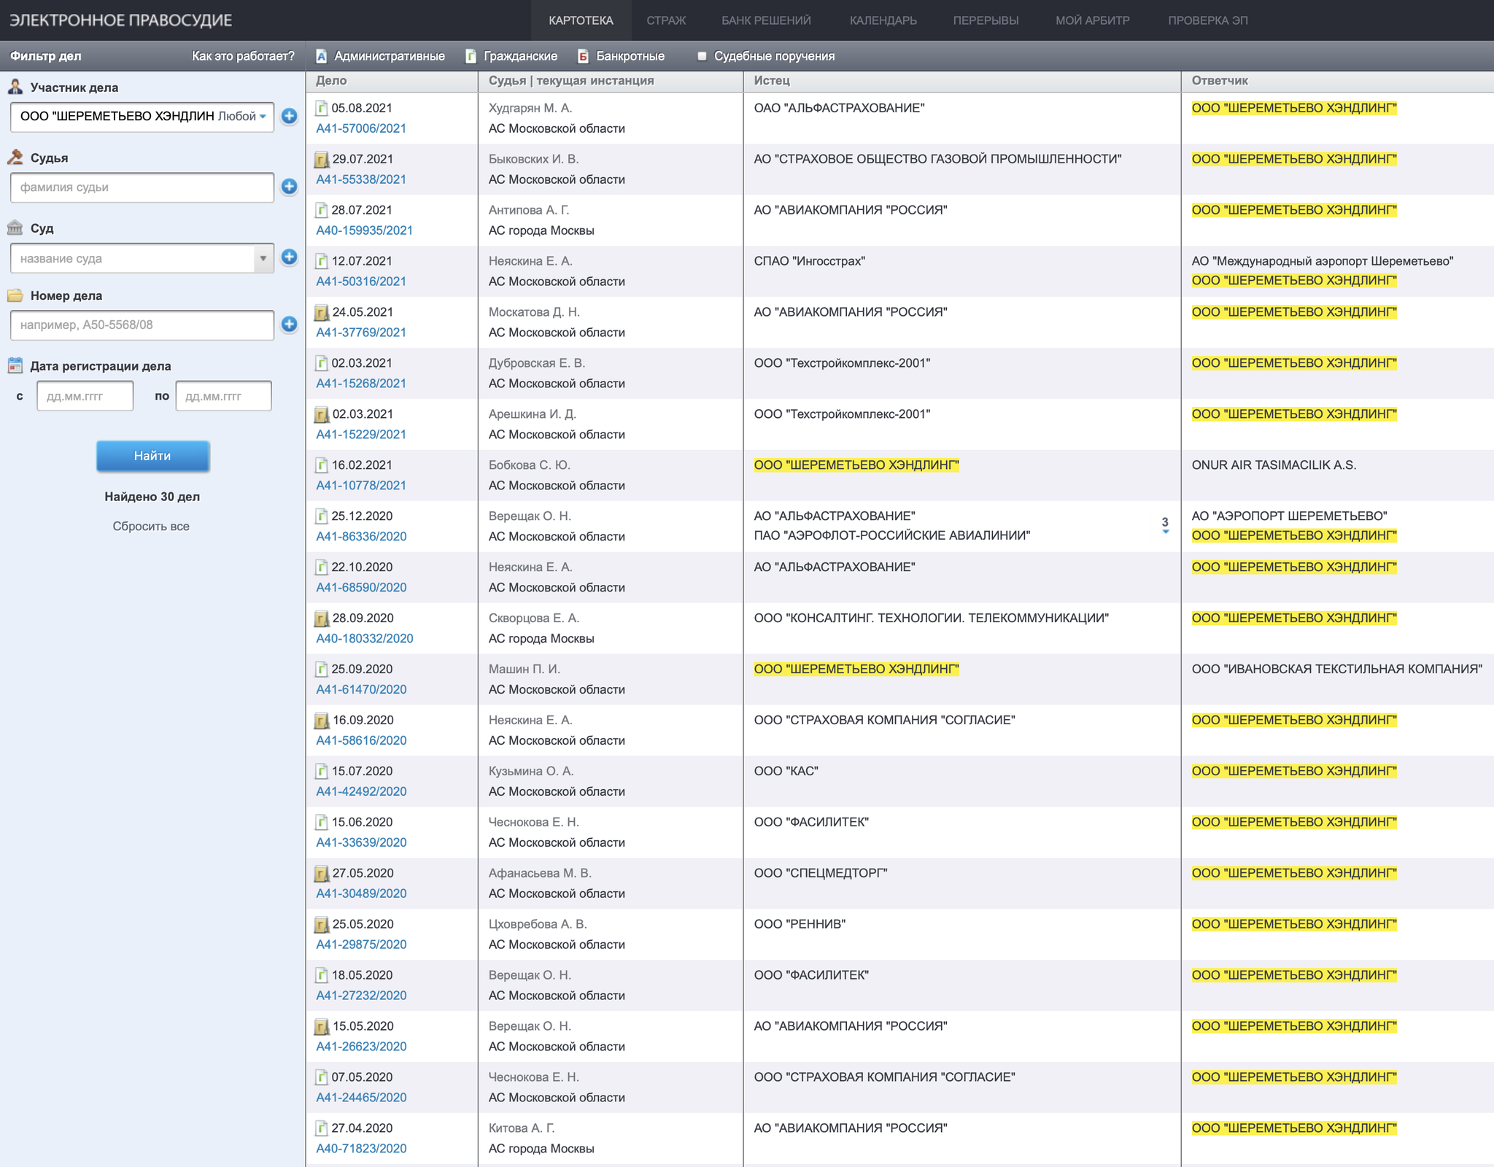Open case A40-159935/2021
Screen dimensions: 1494x1167
point(364,230)
